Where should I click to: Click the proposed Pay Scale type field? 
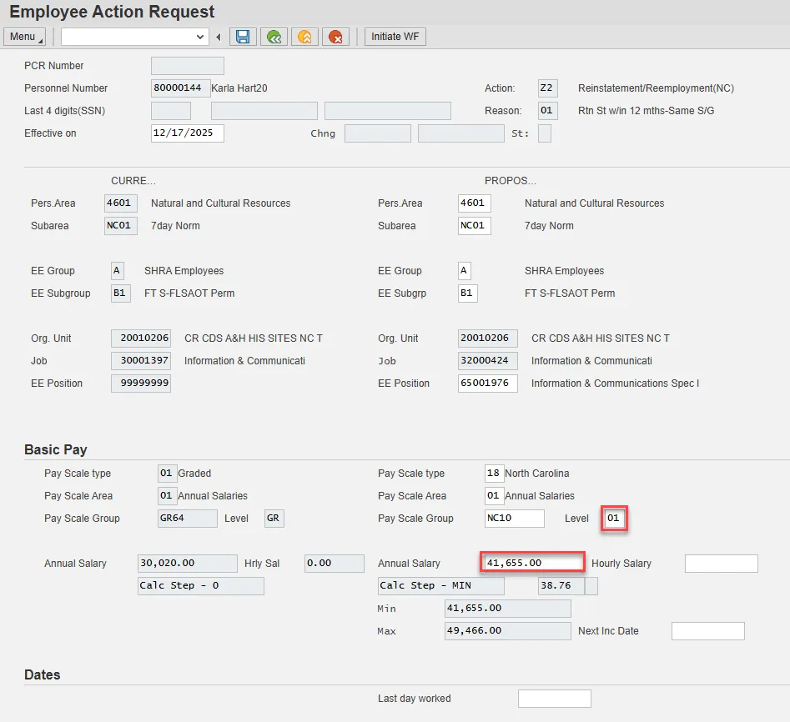coord(494,474)
